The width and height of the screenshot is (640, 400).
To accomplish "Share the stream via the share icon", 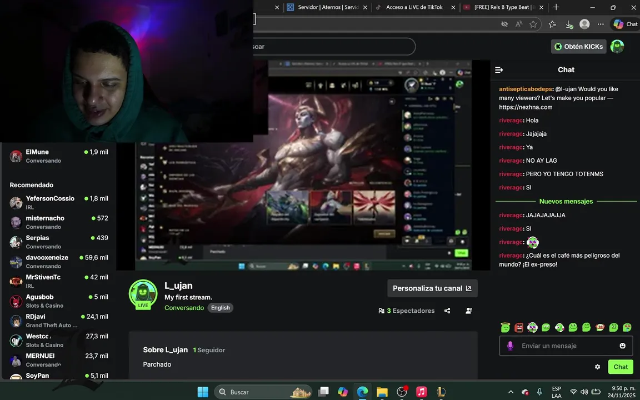I will click(x=447, y=311).
